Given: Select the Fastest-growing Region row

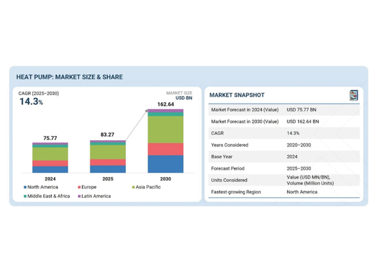Looking at the screenshot, I should (x=284, y=192).
